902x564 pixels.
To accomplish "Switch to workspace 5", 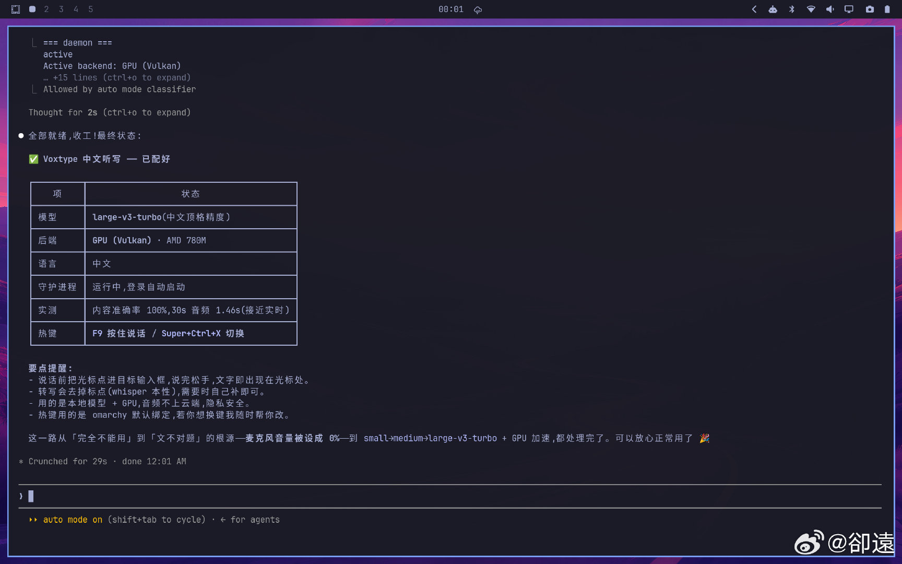I will [91, 9].
